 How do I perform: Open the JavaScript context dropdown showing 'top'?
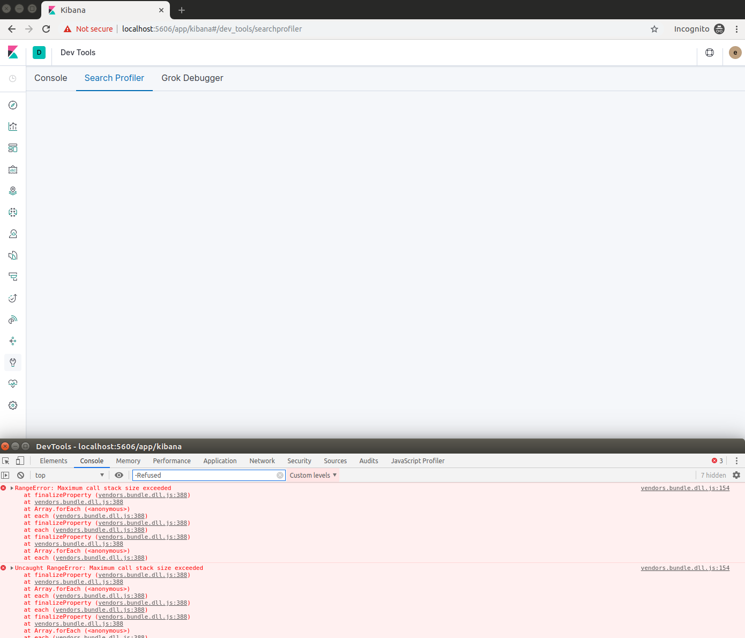[x=69, y=475]
